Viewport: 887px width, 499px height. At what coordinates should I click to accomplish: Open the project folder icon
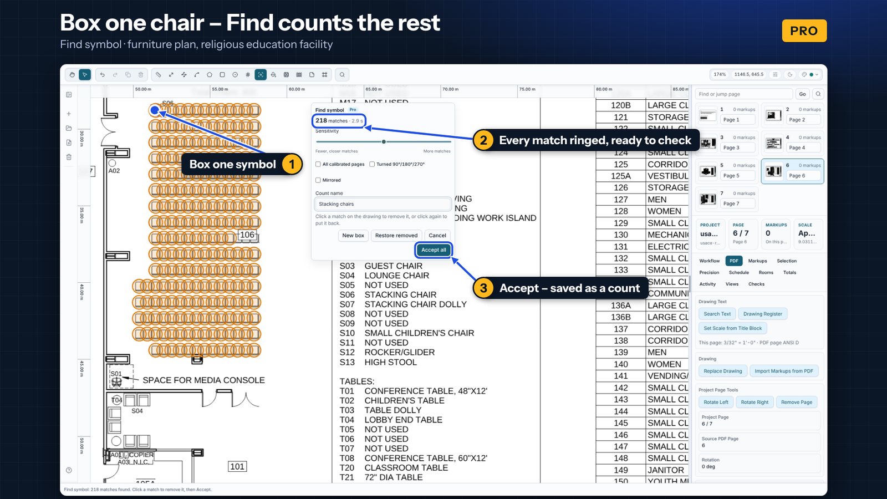coord(69,128)
